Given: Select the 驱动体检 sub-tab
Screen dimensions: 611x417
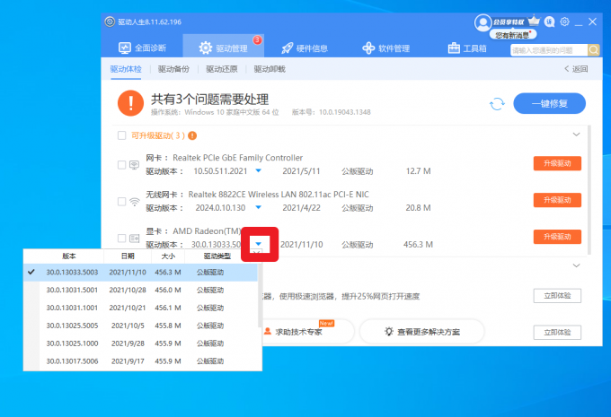Looking at the screenshot, I should pos(126,69).
